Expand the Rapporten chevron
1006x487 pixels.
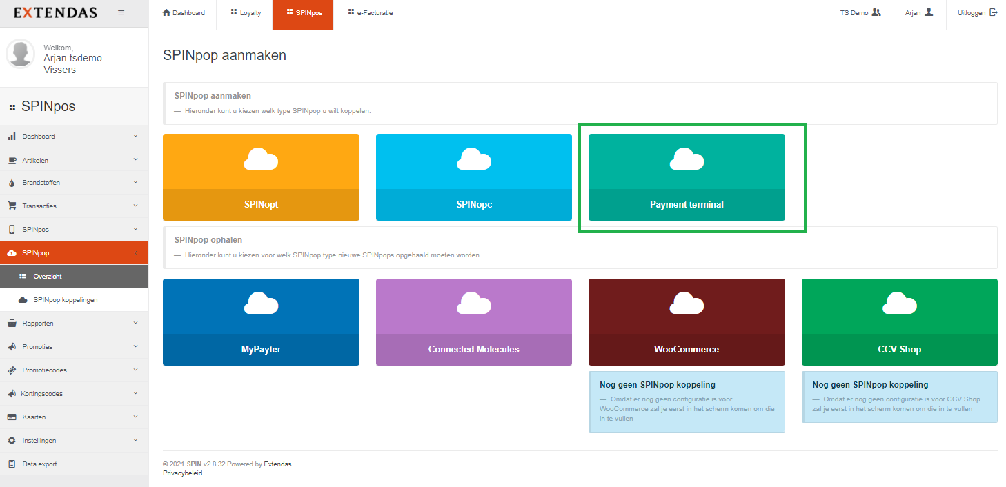pyautogui.click(x=136, y=323)
